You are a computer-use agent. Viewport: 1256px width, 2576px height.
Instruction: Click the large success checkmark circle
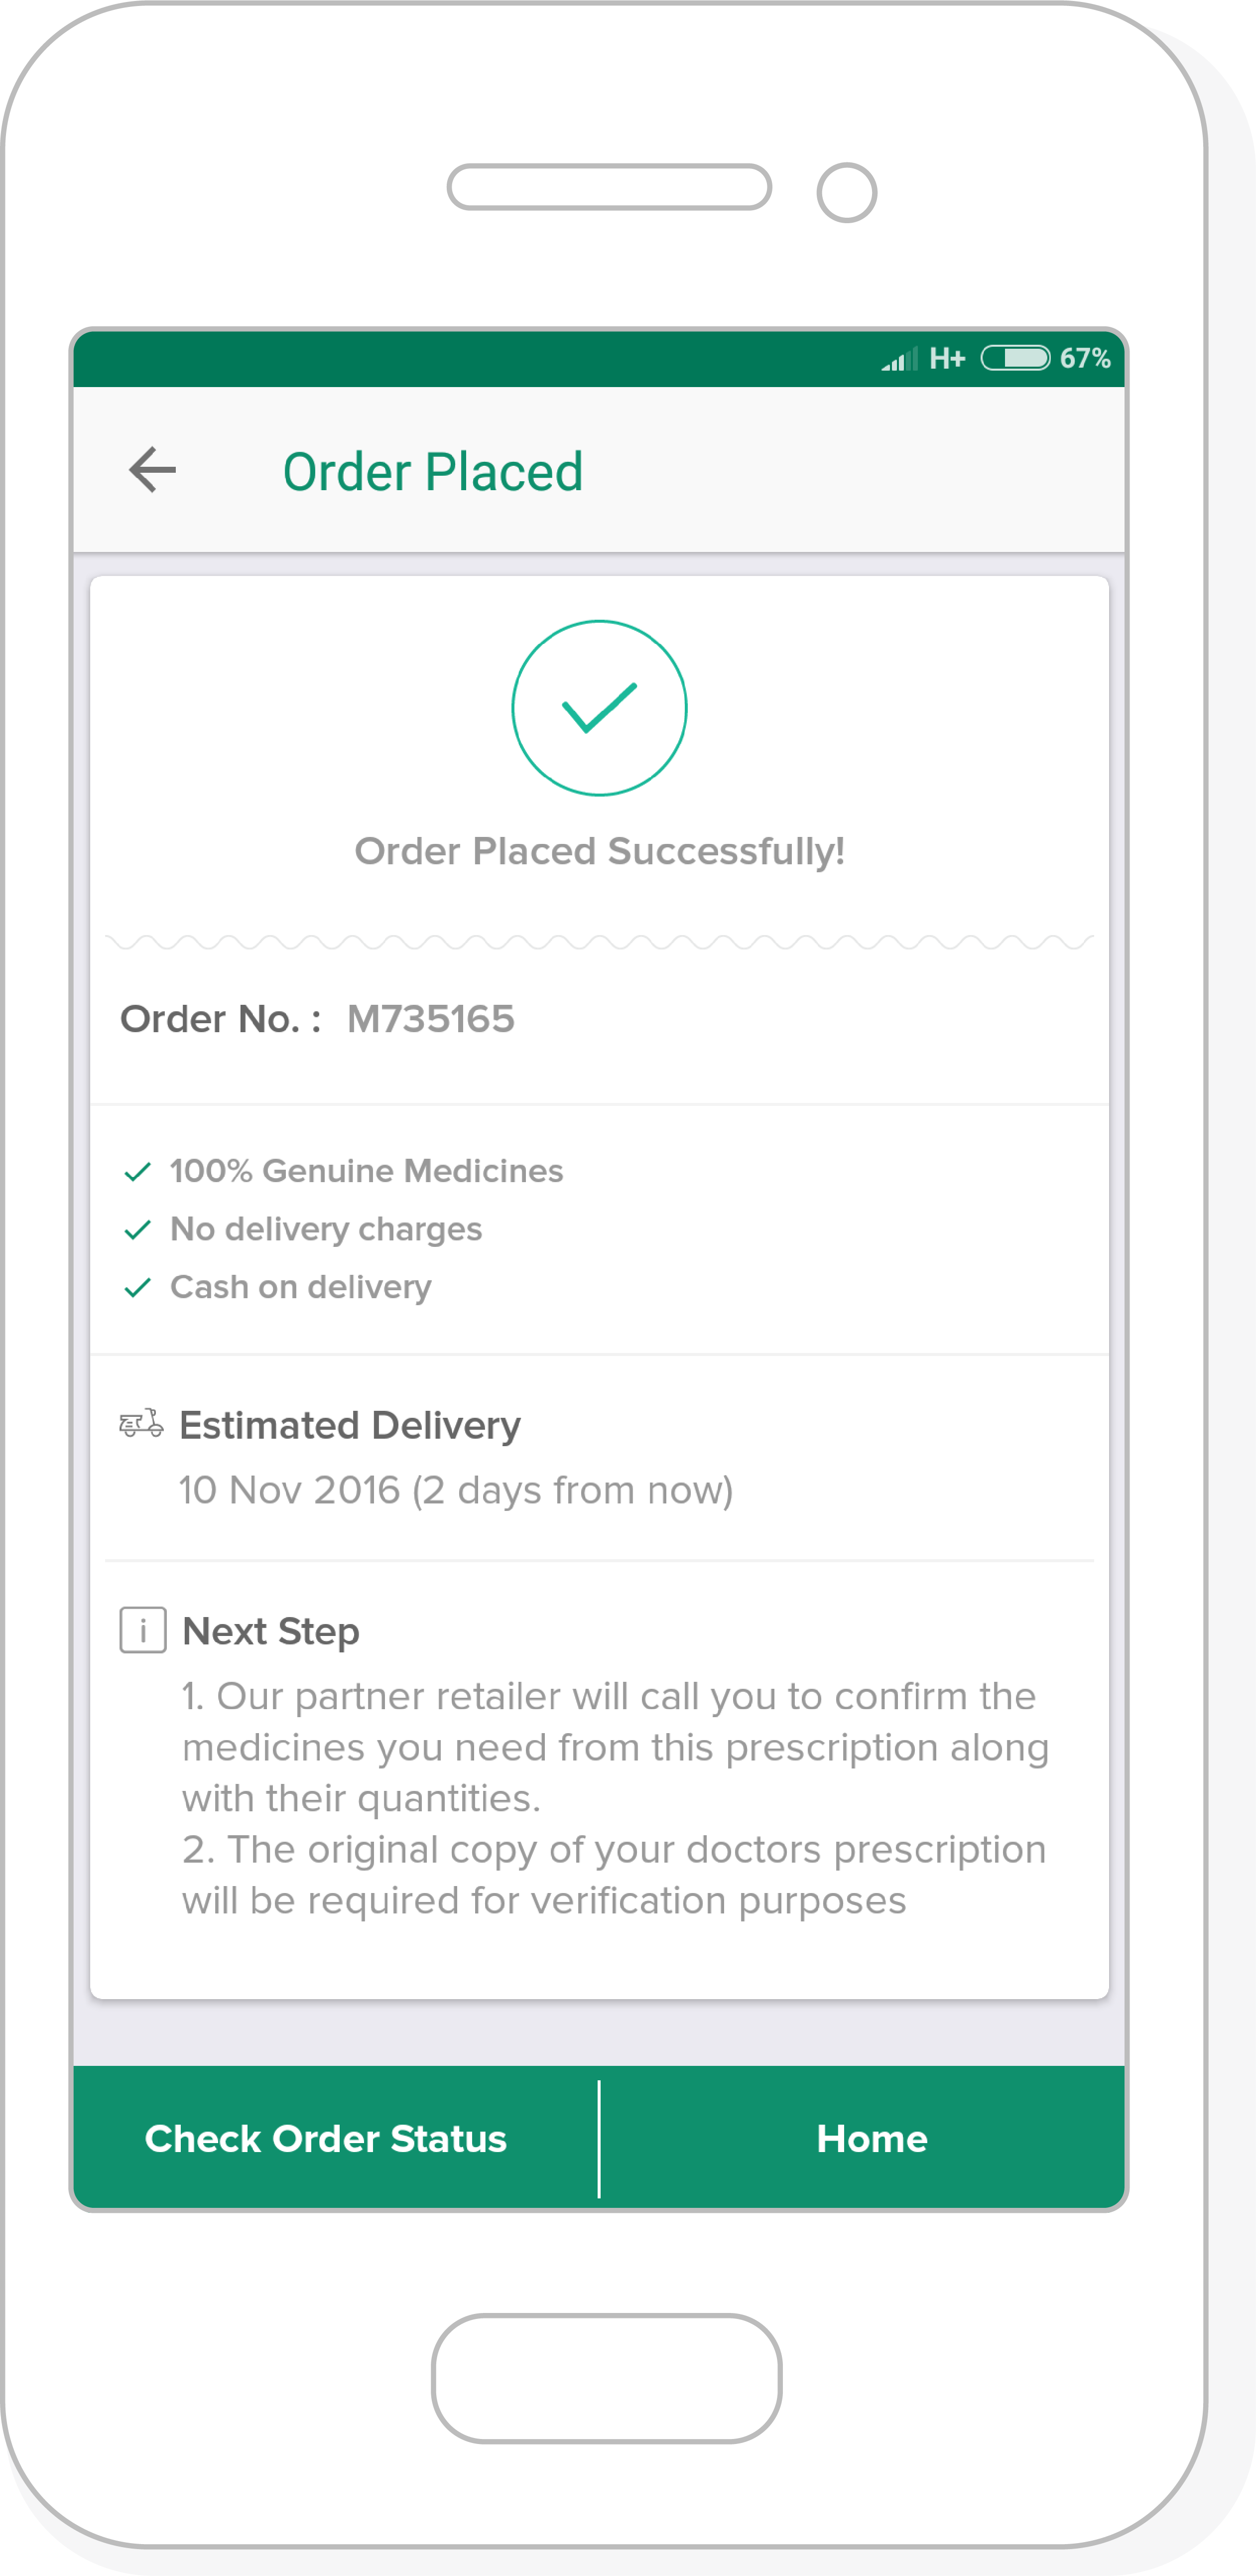click(x=599, y=708)
